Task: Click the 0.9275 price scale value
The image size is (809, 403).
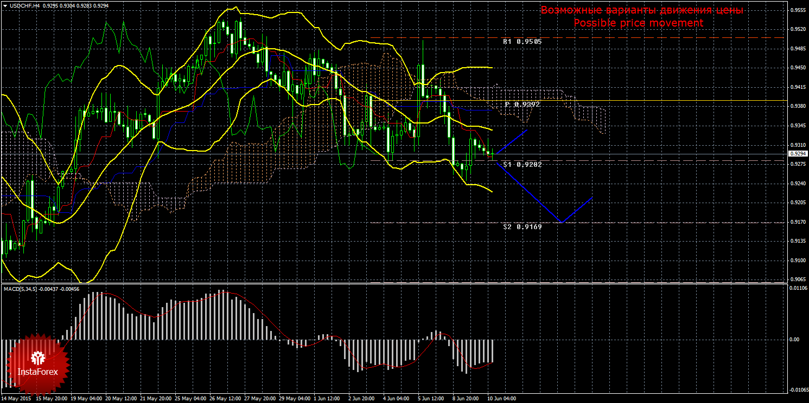Action: pos(797,164)
